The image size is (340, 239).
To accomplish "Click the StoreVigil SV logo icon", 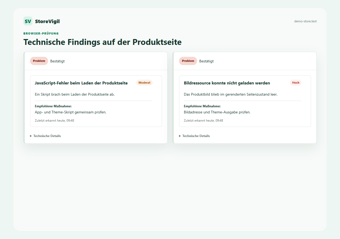I will click(x=28, y=21).
